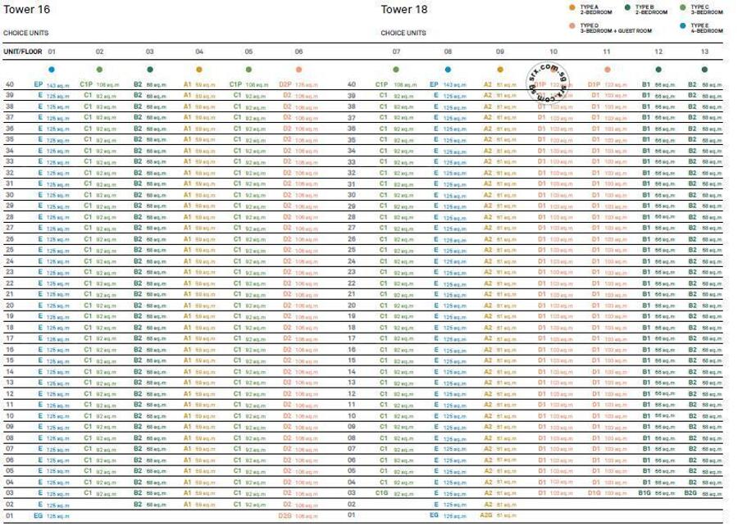Select unit A2G on floor 01
This screenshot has height=526, width=738.
coord(487,516)
